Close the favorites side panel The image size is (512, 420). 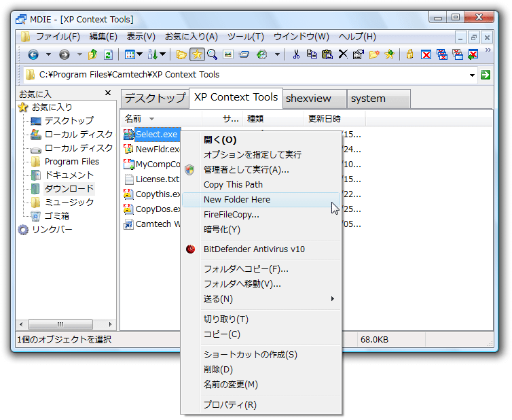tap(108, 93)
